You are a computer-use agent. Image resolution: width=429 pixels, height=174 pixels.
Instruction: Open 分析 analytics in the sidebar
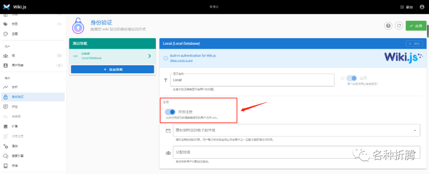pyautogui.click(x=32, y=87)
